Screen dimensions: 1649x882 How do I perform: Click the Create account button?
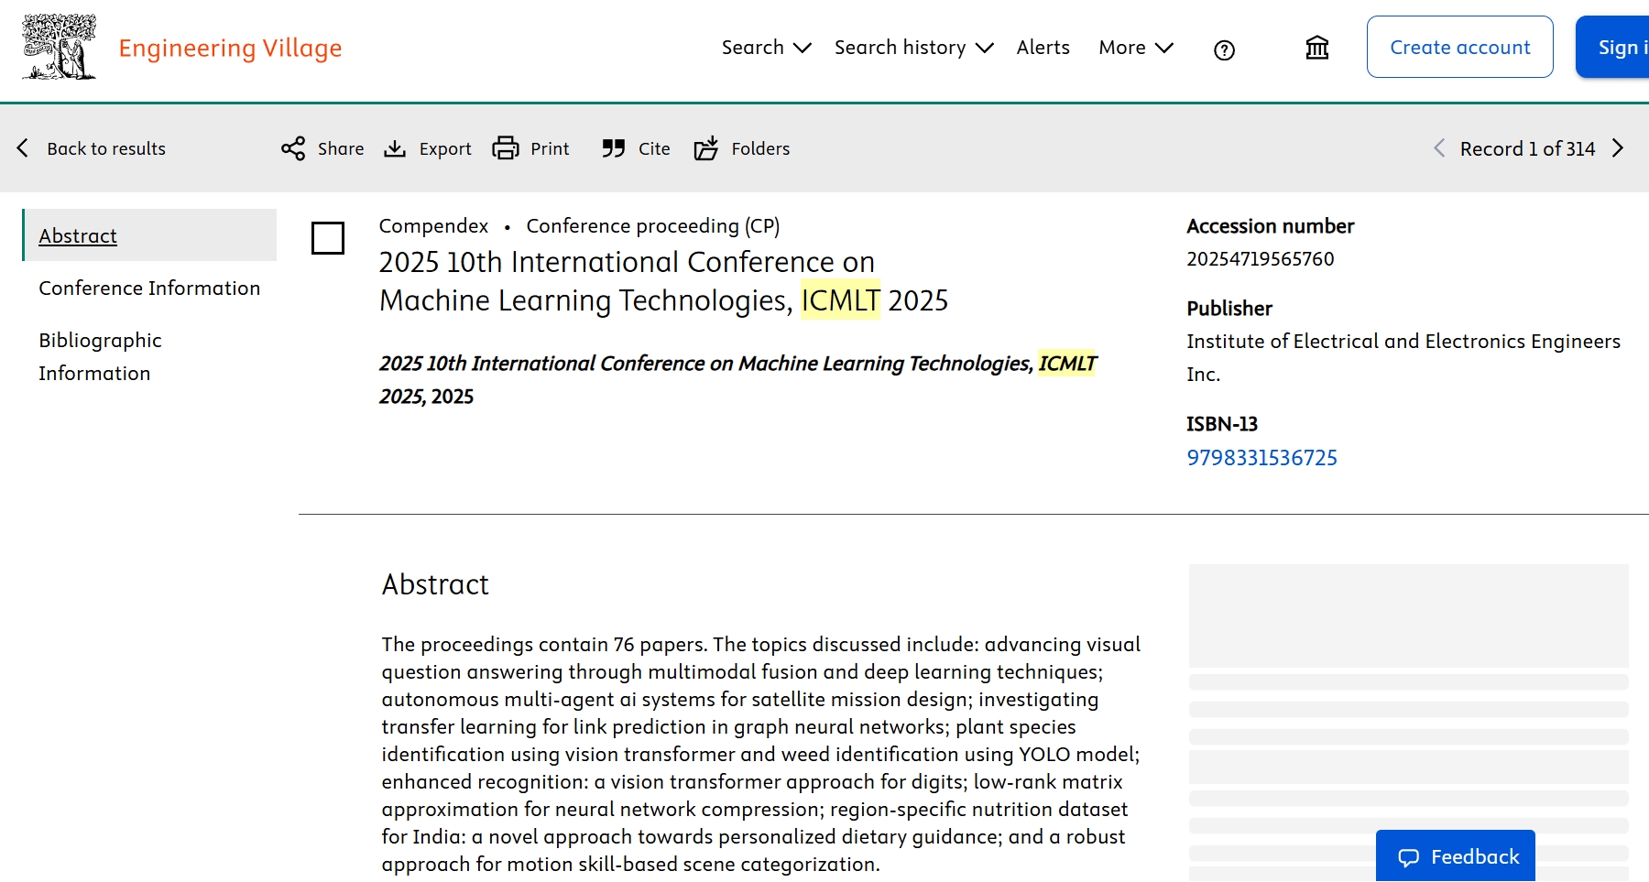click(1459, 47)
